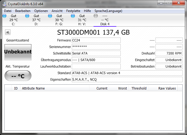Click the gray status orb for Disk 4

point(96,16)
